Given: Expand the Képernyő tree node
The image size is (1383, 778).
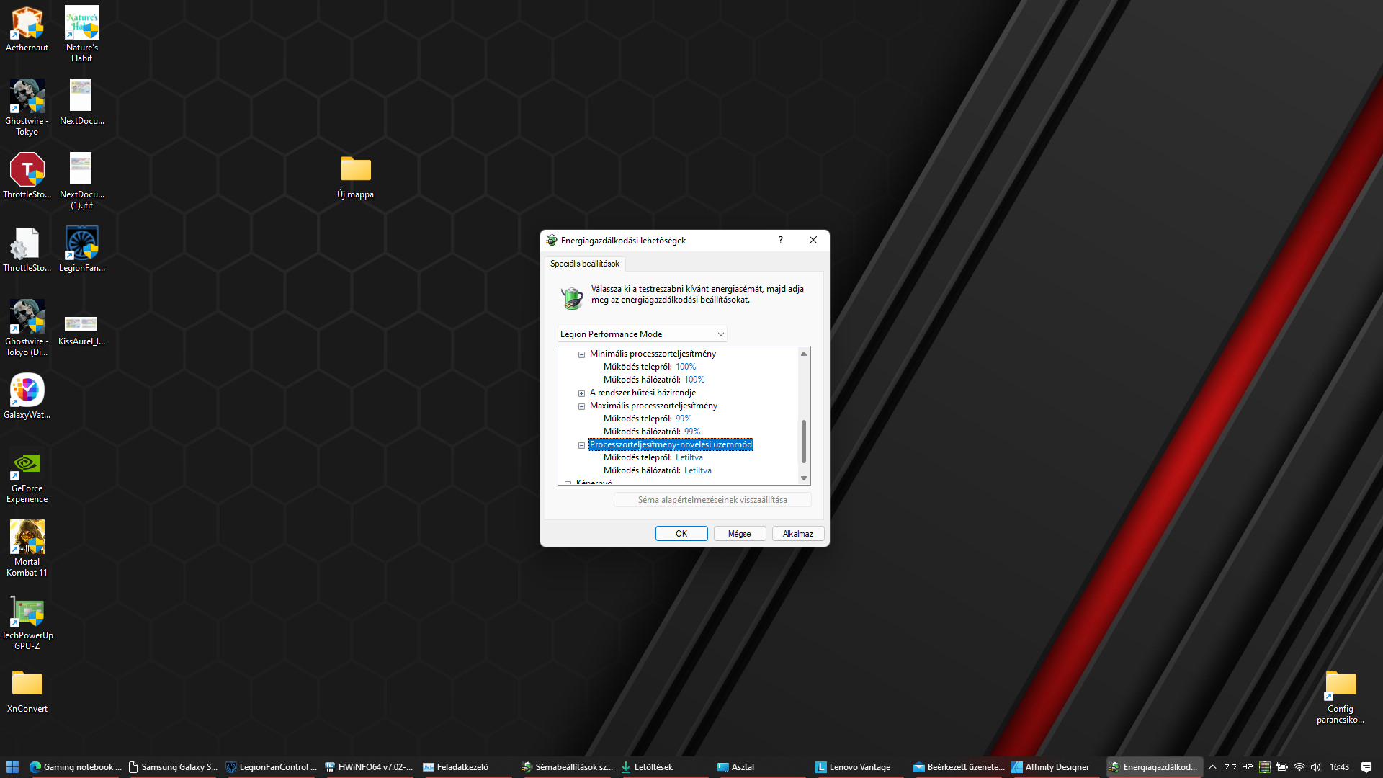Looking at the screenshot, I should click(x=568, y=483).
